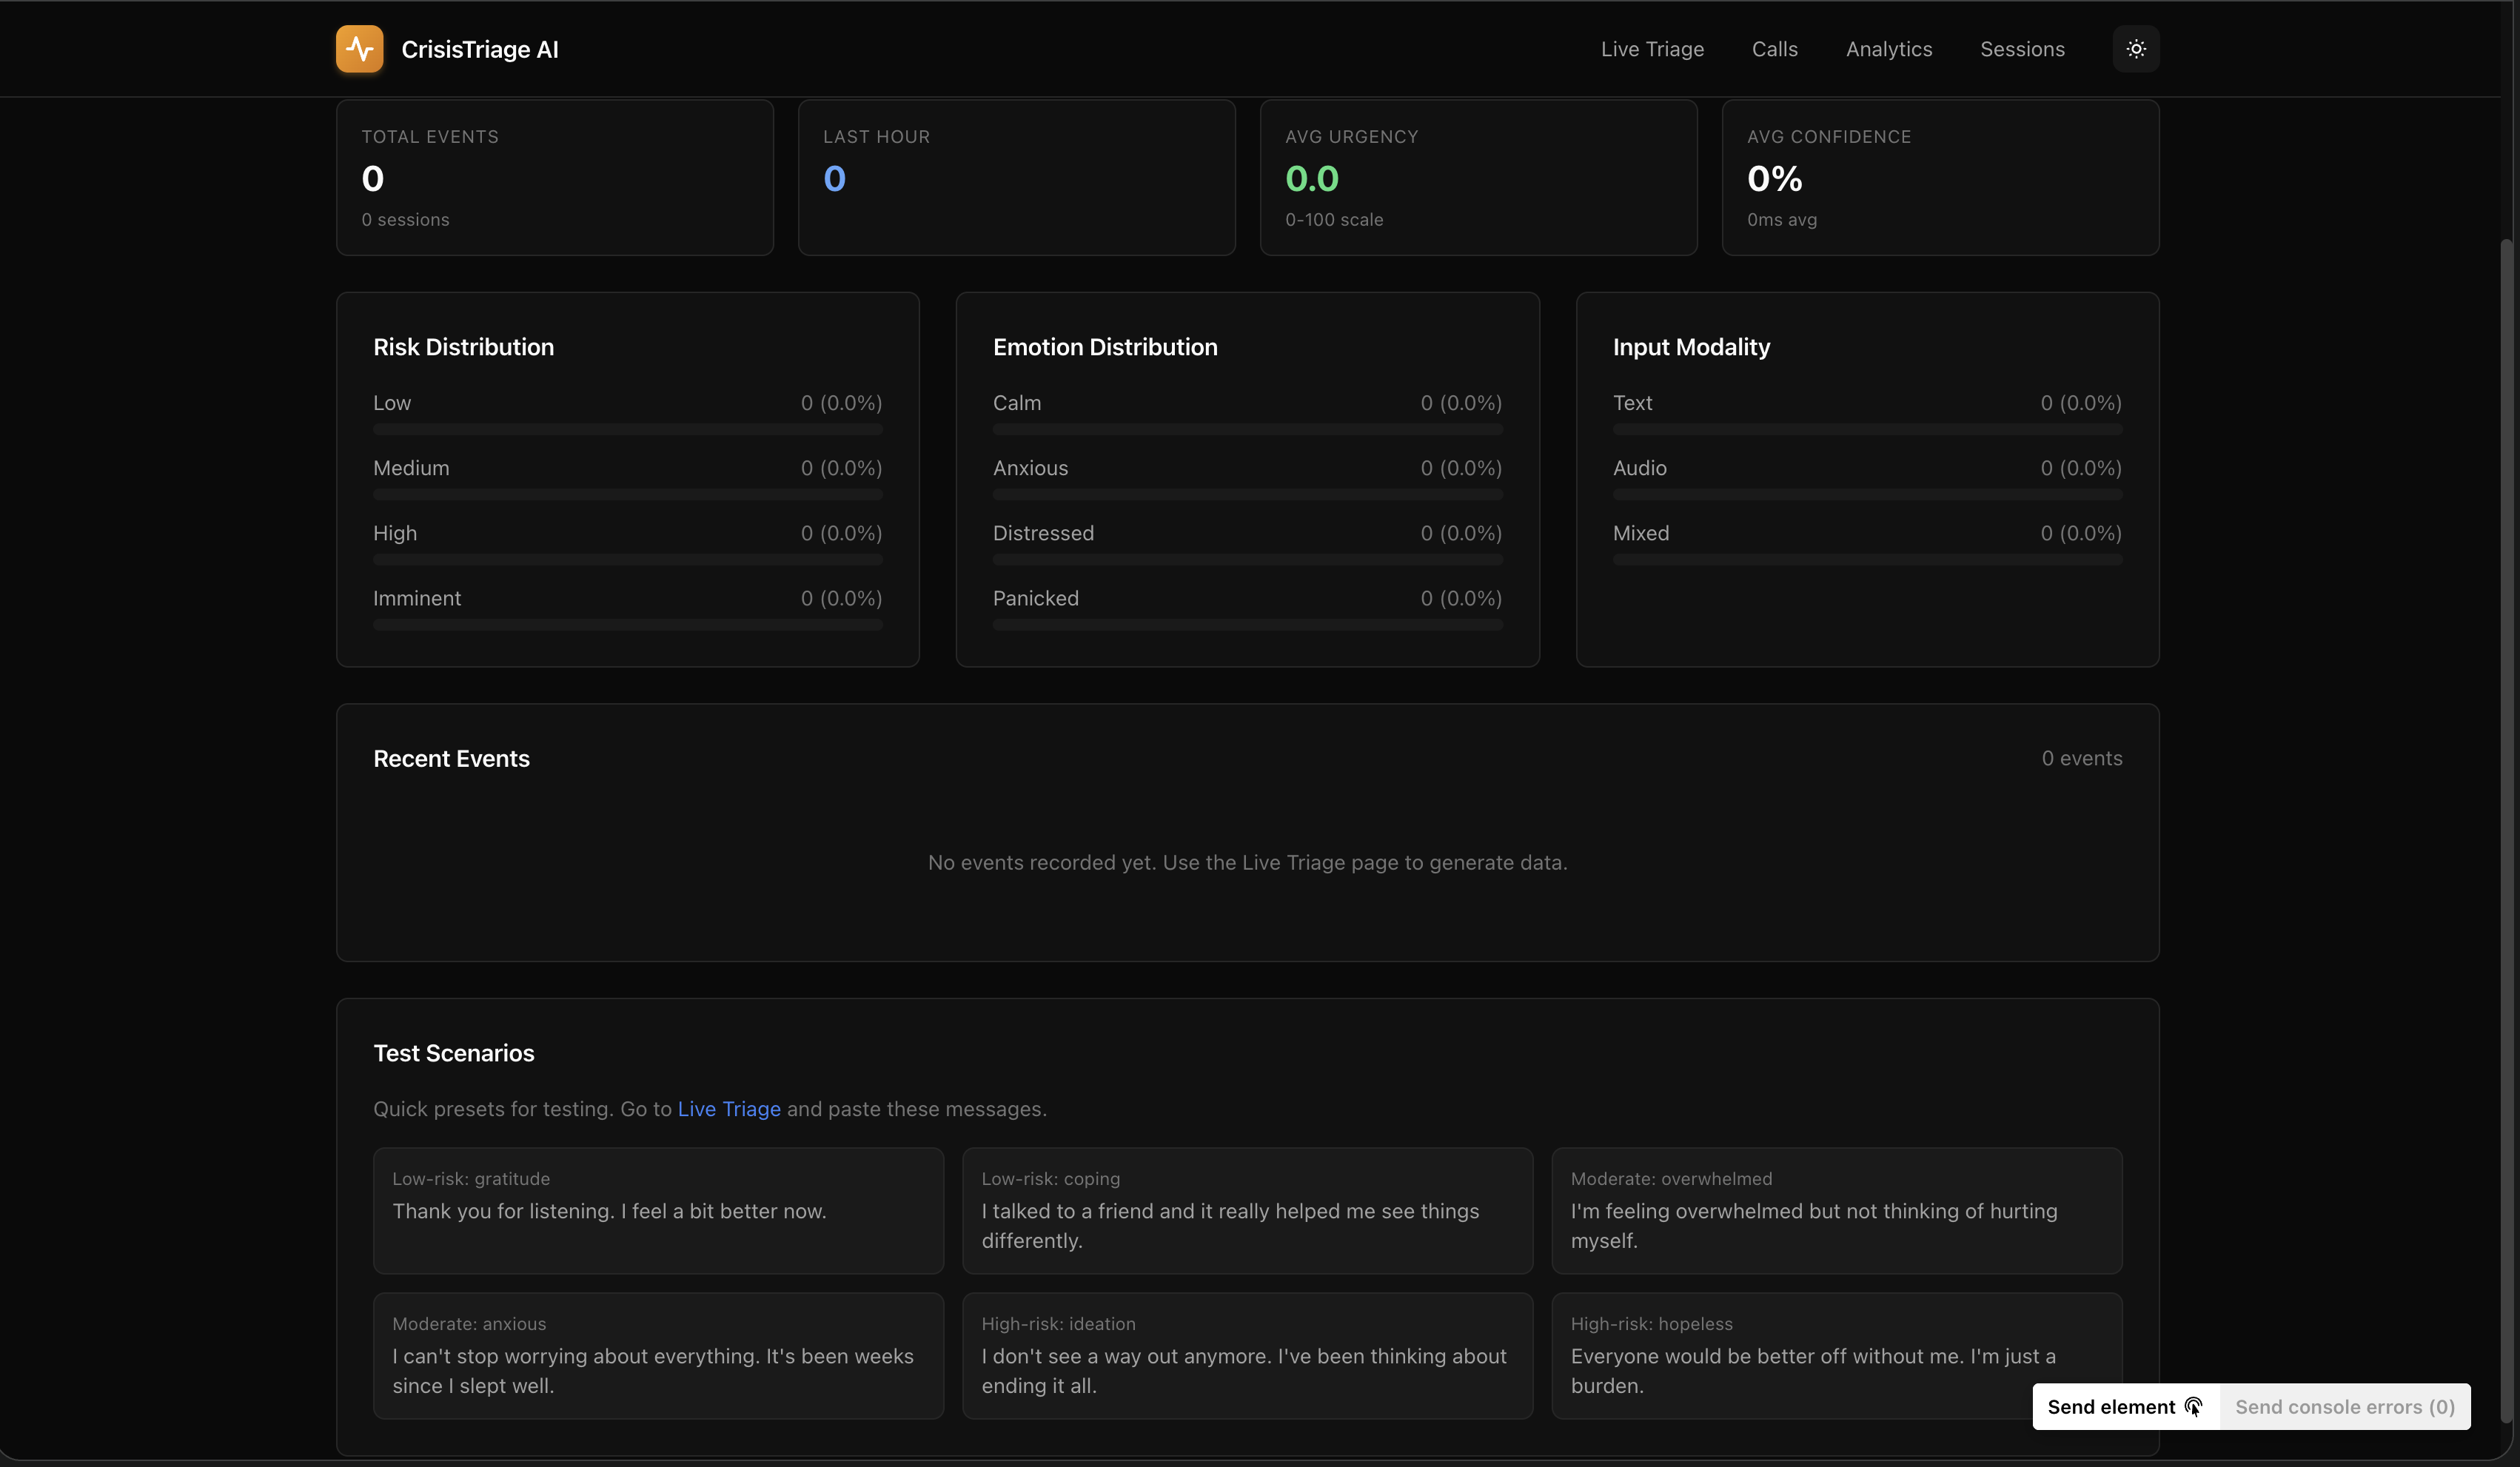This screenshot has height=1467, width=2520.
Task: Click the Text modality progress bar
Action: click(x=1867, y=429)
